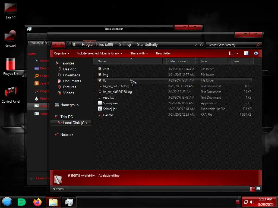Open Type column filter dropdown
The image size is (278, 208).
(x=230, y=61)
